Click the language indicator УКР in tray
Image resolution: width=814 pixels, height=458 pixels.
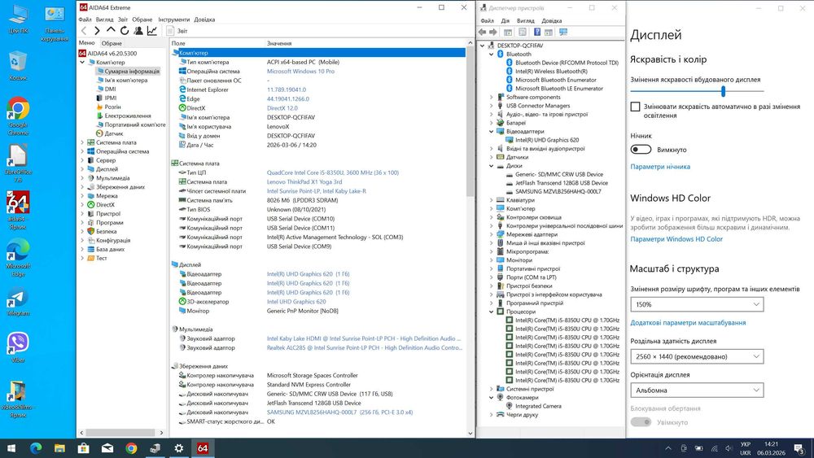click(x=746, y=444)
